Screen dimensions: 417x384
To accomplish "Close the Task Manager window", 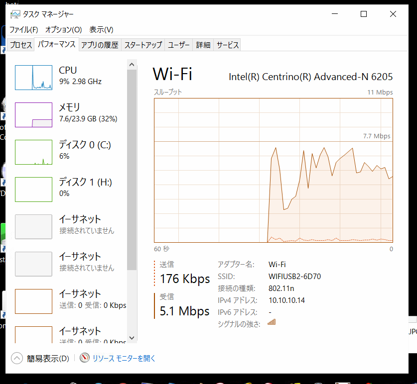I will 393,14.
